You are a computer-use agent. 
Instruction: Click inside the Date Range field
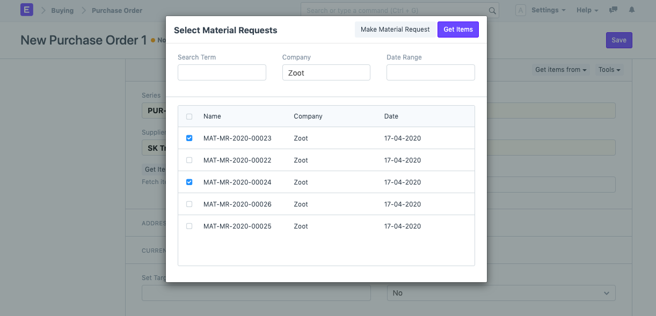click(430, 72)
